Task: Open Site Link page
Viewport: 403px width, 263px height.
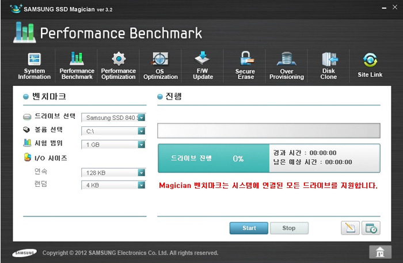Action: 370,65
